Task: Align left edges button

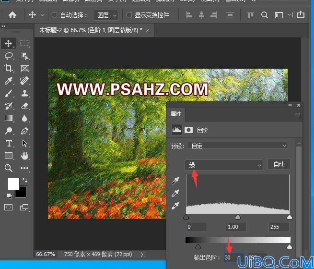Action: 189,15
